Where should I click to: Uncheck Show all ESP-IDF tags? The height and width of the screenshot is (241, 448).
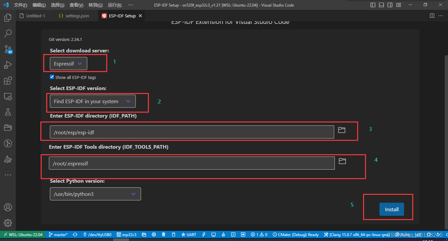tap(52, 77)
